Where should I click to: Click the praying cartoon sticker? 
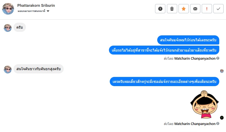coord(204,104)
